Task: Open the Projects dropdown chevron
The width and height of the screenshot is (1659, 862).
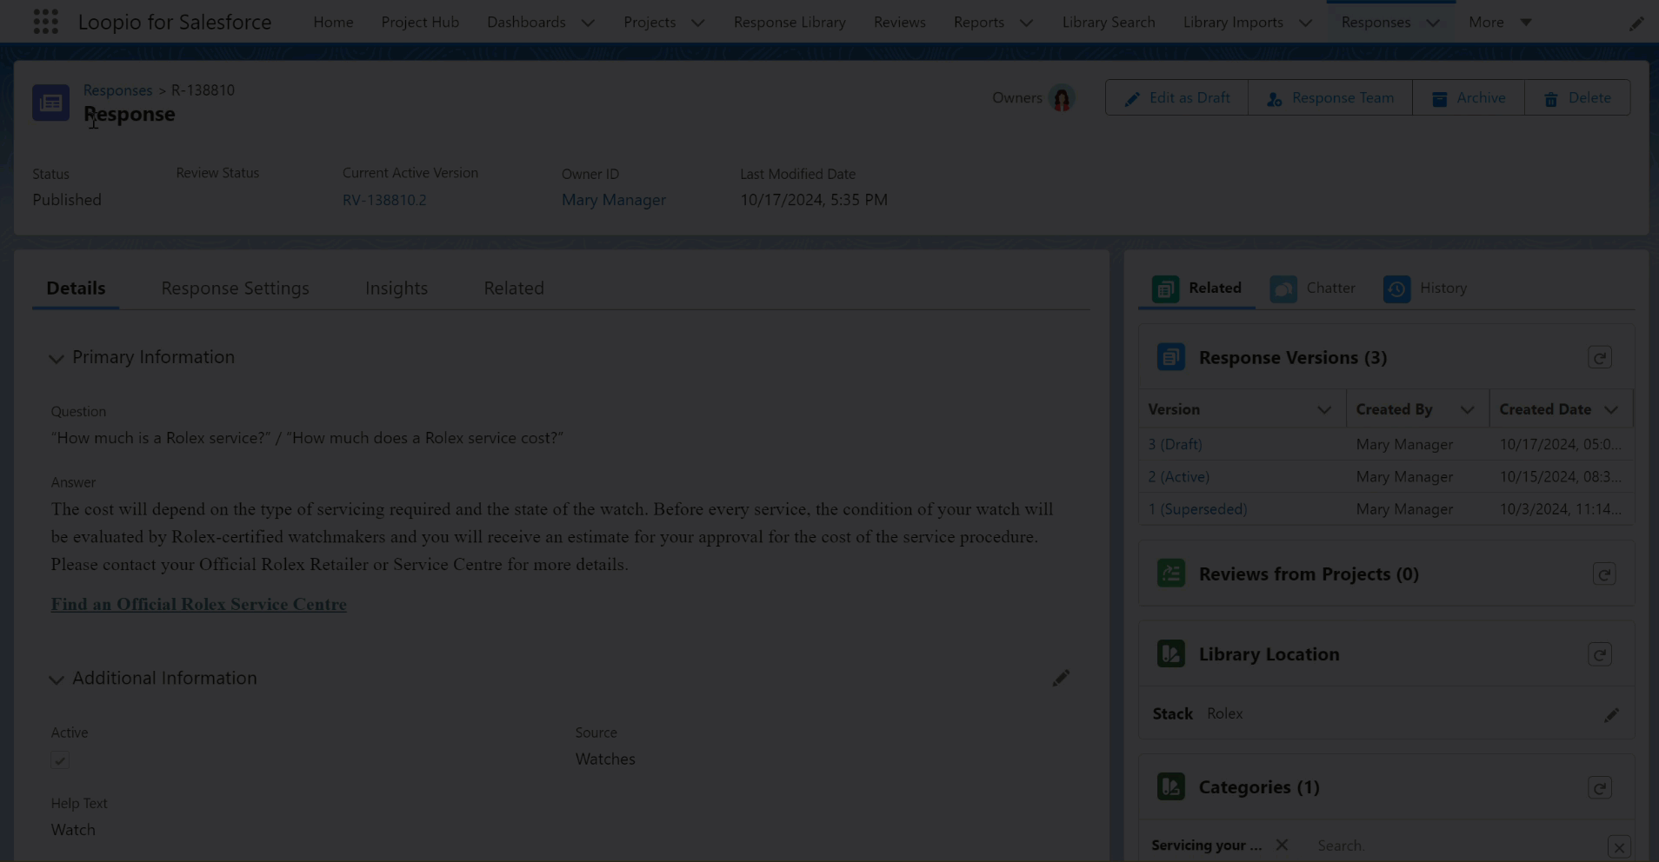Action: [x=697, y=23]
